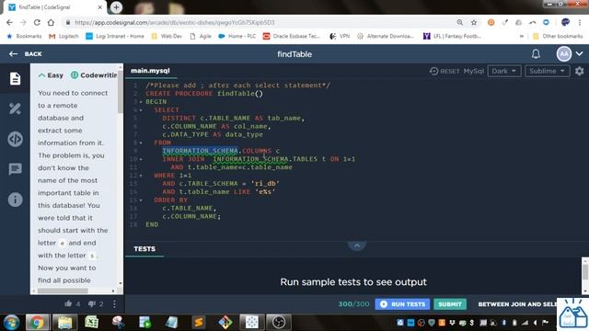Viewport: 589px width, 331px height.
Task: Open the Dark theme dropdown
Action: coord(503,71)
